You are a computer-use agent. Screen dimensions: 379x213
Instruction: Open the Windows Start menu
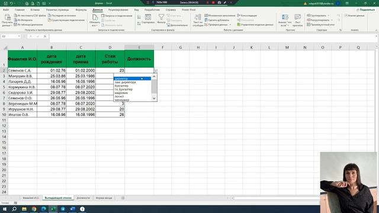click(5, 209)
